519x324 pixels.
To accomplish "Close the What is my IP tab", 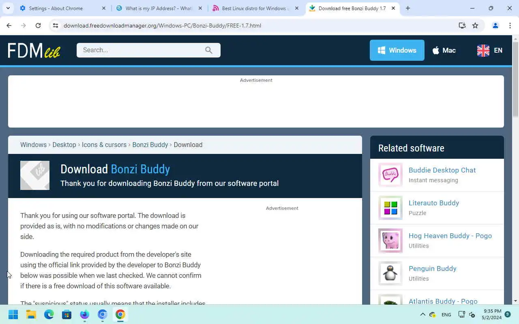I will [x=200, y=8].
